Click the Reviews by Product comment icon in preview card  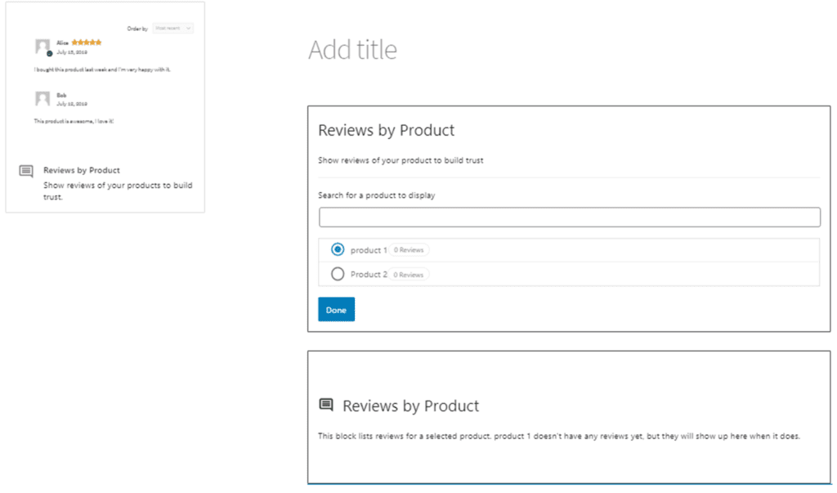26,171
